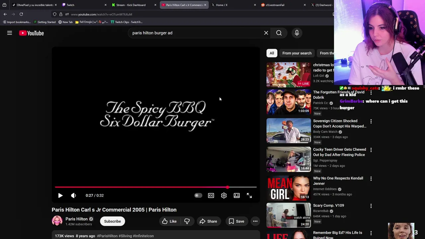Clear the search box text
This screenshot has width=425, height=239.
(266, 33)
